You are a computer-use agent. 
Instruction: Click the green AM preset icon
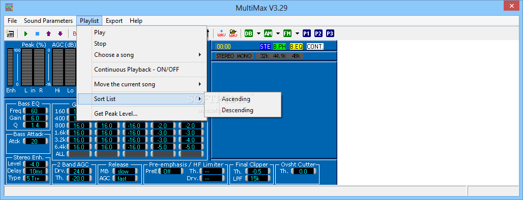pyautogui.click(x=268, y=34)
